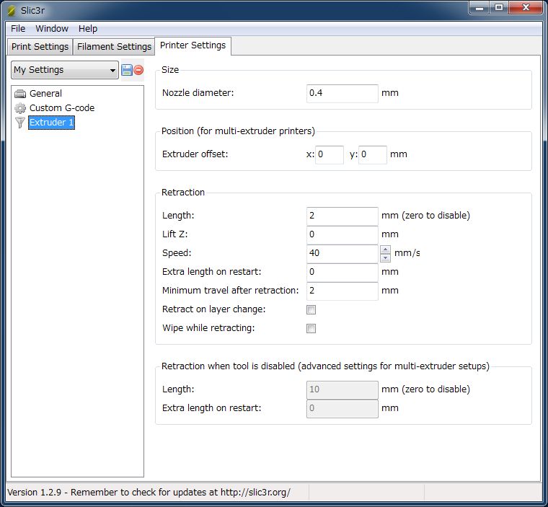Click the save preset floppy disk icon

pos(126,70)
